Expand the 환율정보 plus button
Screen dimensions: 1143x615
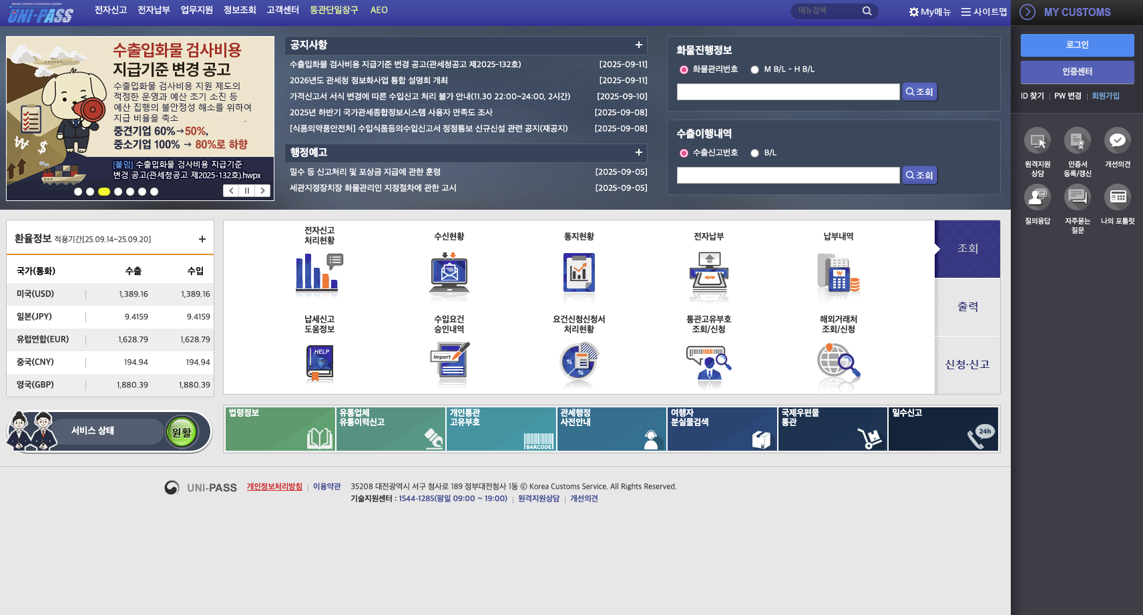pos(202,239)
